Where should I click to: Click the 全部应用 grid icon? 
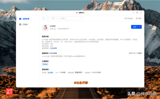(20, 19)
